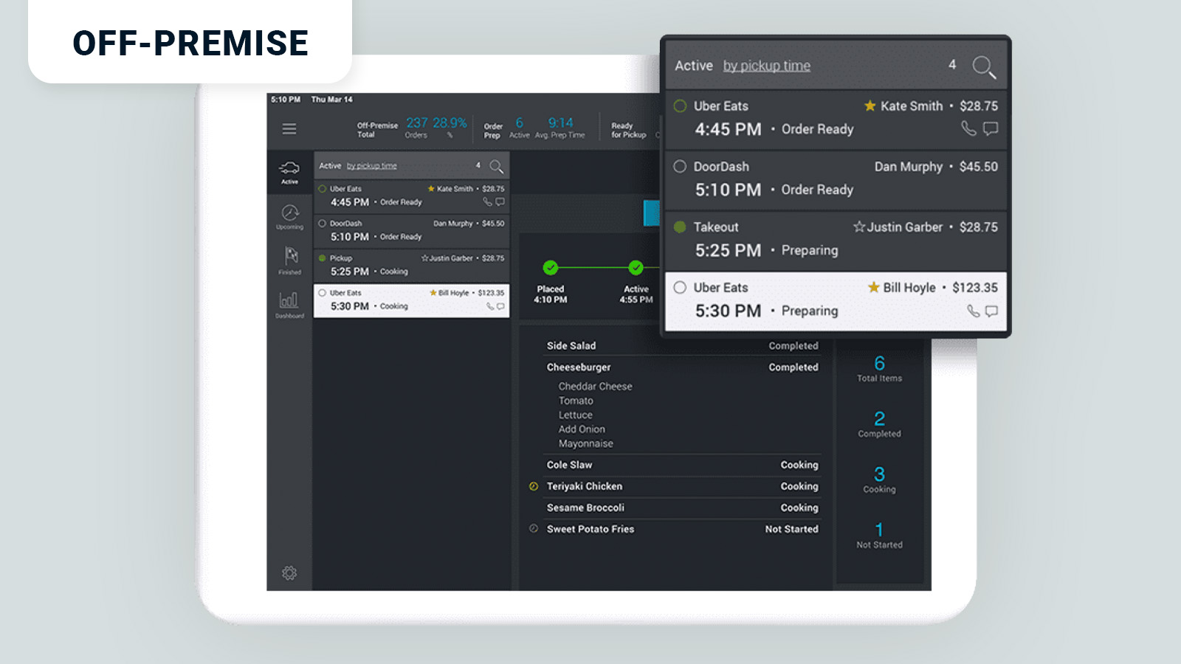Click the search magnifier in the enlarged panel
This screenshot has width=1181, height=664.
pyautogui.click(x=984, y=66)
